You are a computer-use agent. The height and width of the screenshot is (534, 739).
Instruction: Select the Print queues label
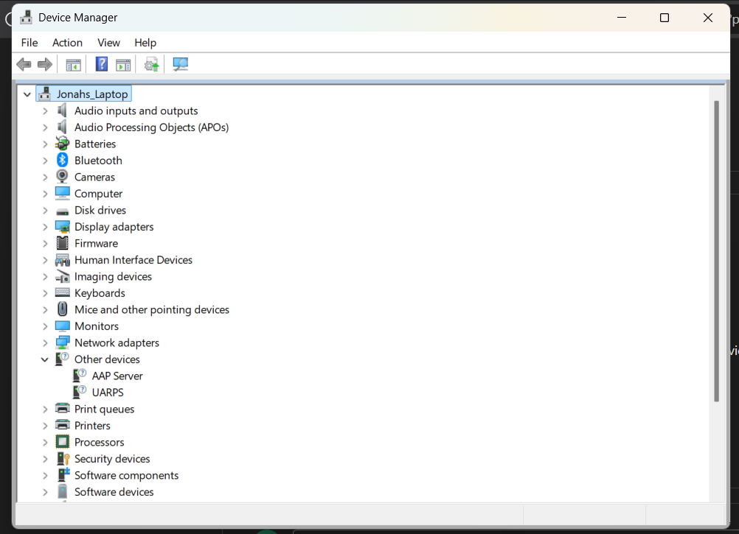click(x=104, y=410)
